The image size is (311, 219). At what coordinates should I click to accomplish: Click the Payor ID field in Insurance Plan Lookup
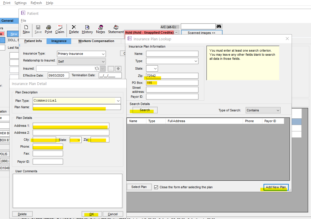pyautogui.click(x=172, y=97)
